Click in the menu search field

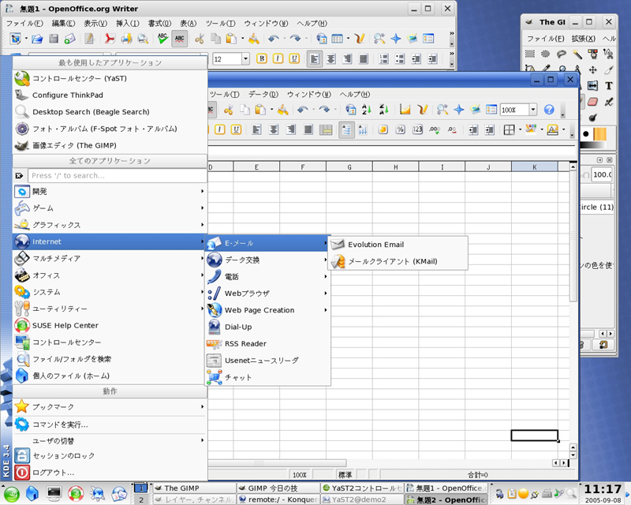coord(117,176)
